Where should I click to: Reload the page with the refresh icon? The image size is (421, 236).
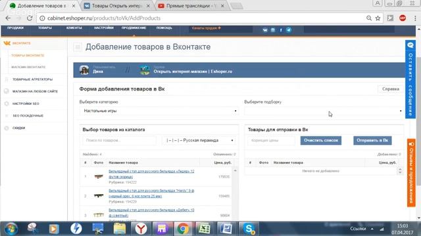point(30,18)
